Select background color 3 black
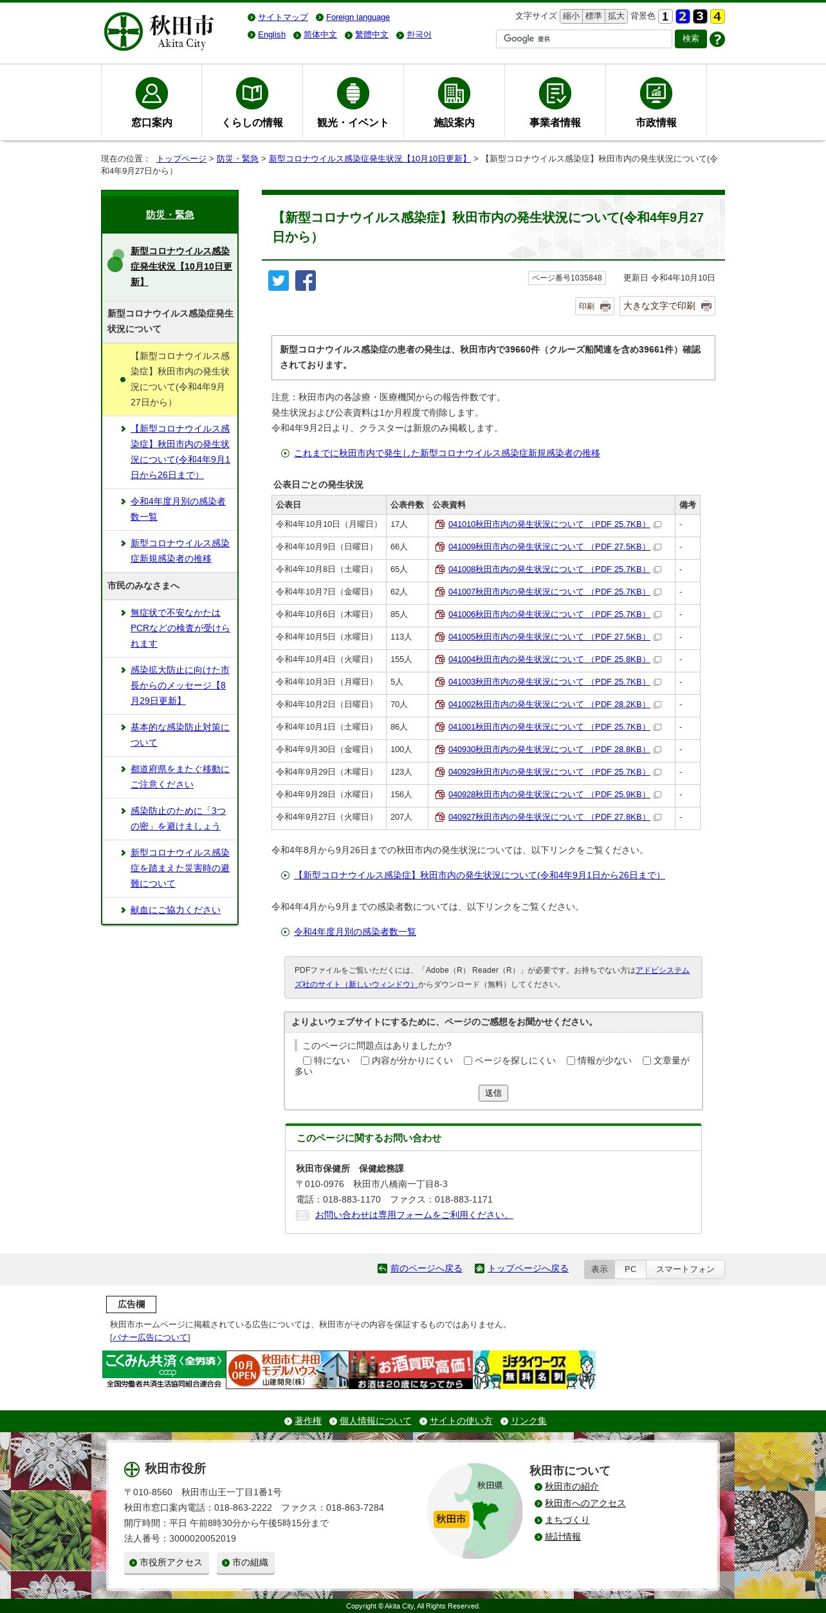The width and height of the screenshot is (826, 1613). [700, 16]
